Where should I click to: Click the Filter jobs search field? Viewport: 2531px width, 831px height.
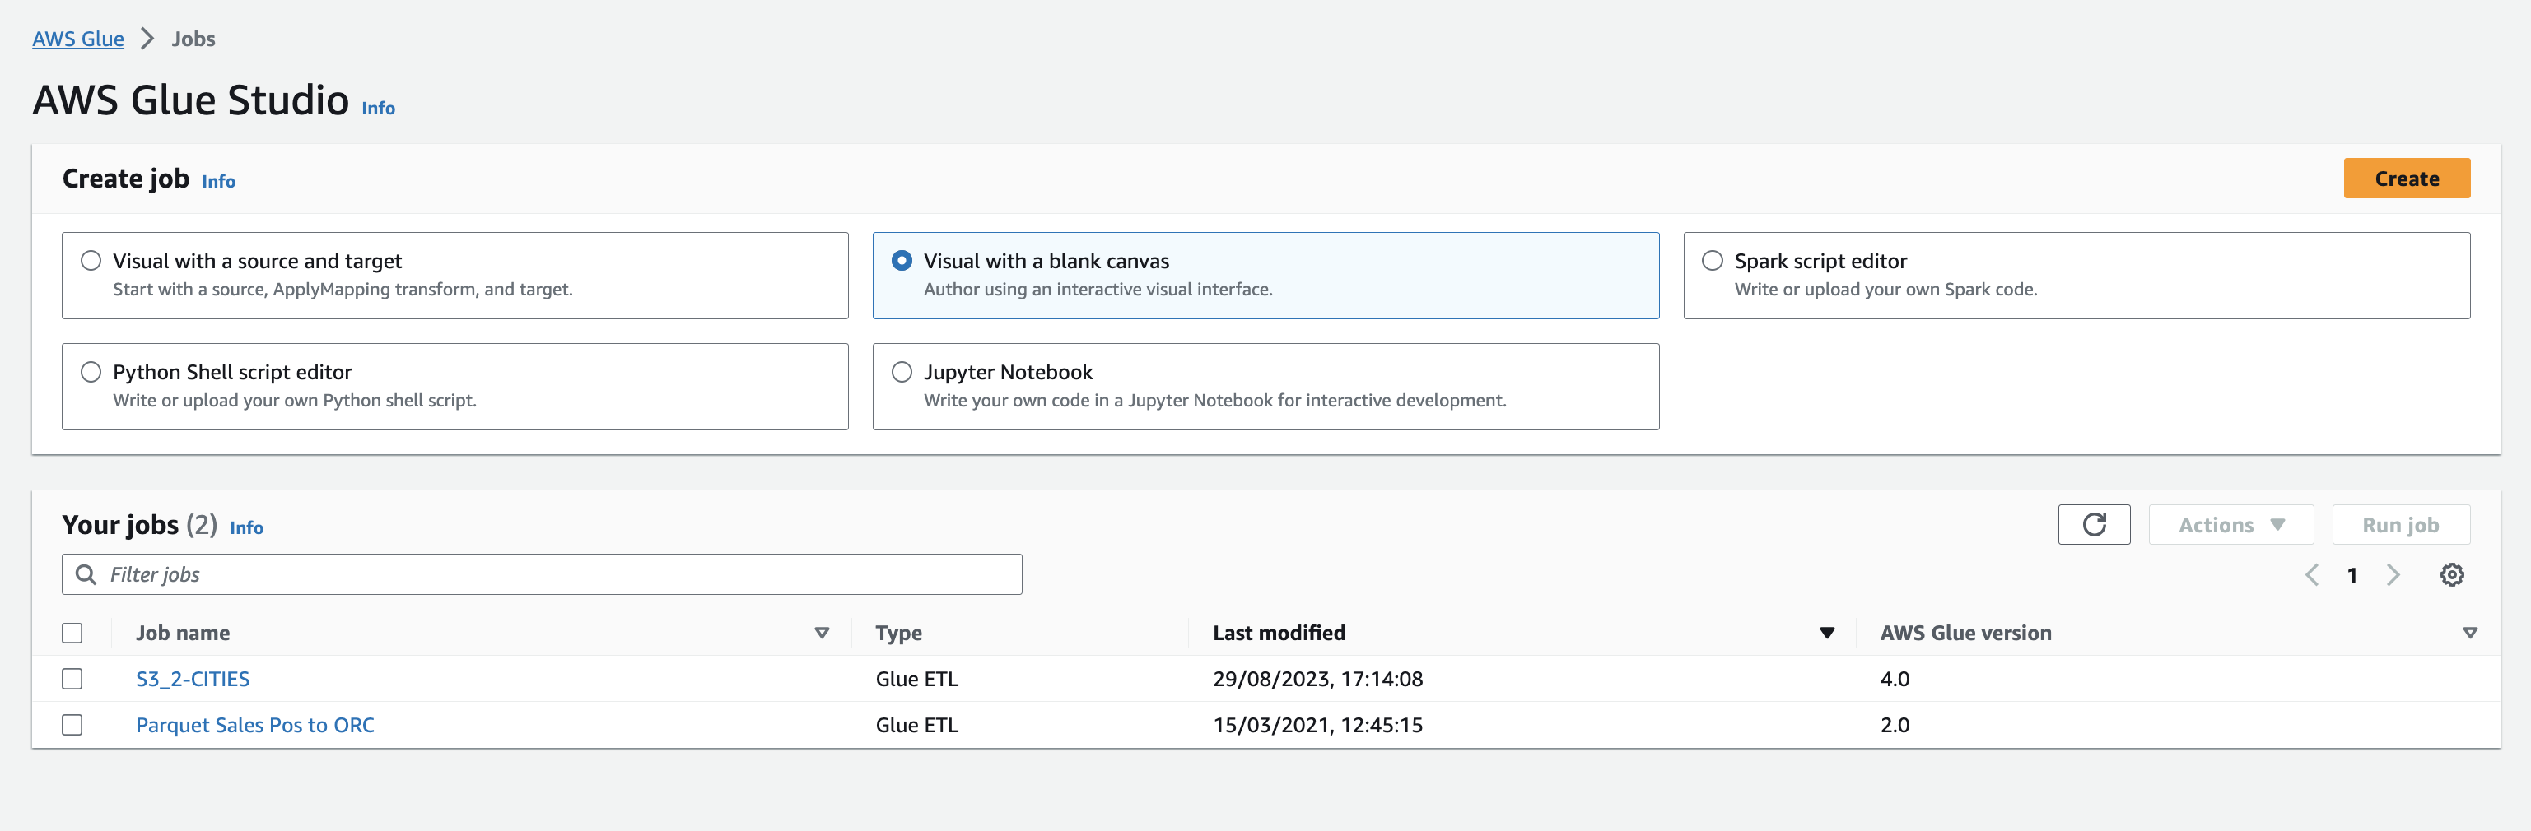[x=542, y=574]
